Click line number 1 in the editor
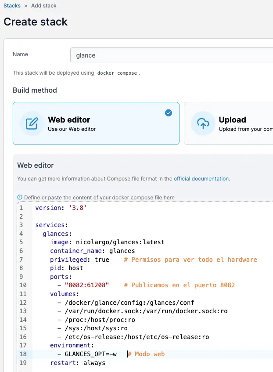273x372 pixels. [21, 208]
